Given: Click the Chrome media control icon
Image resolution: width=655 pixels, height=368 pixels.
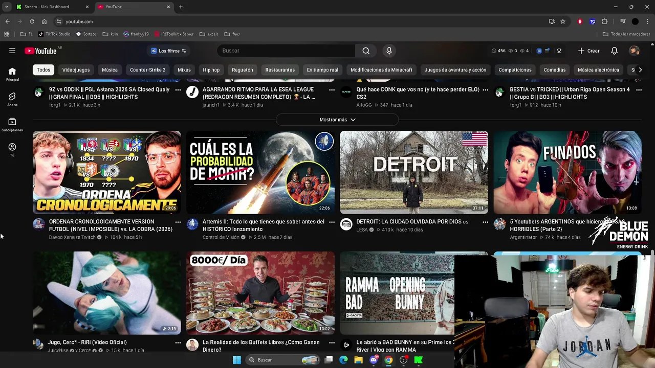Looking at the screenshot, I should tap(623, 21).
